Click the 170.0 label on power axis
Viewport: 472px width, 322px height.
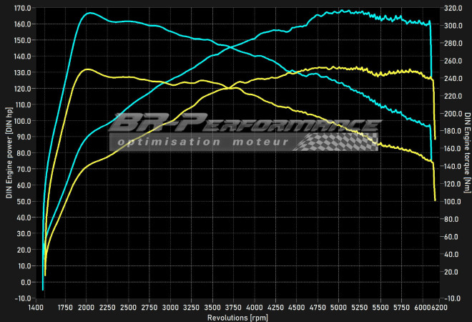point(22,8)
